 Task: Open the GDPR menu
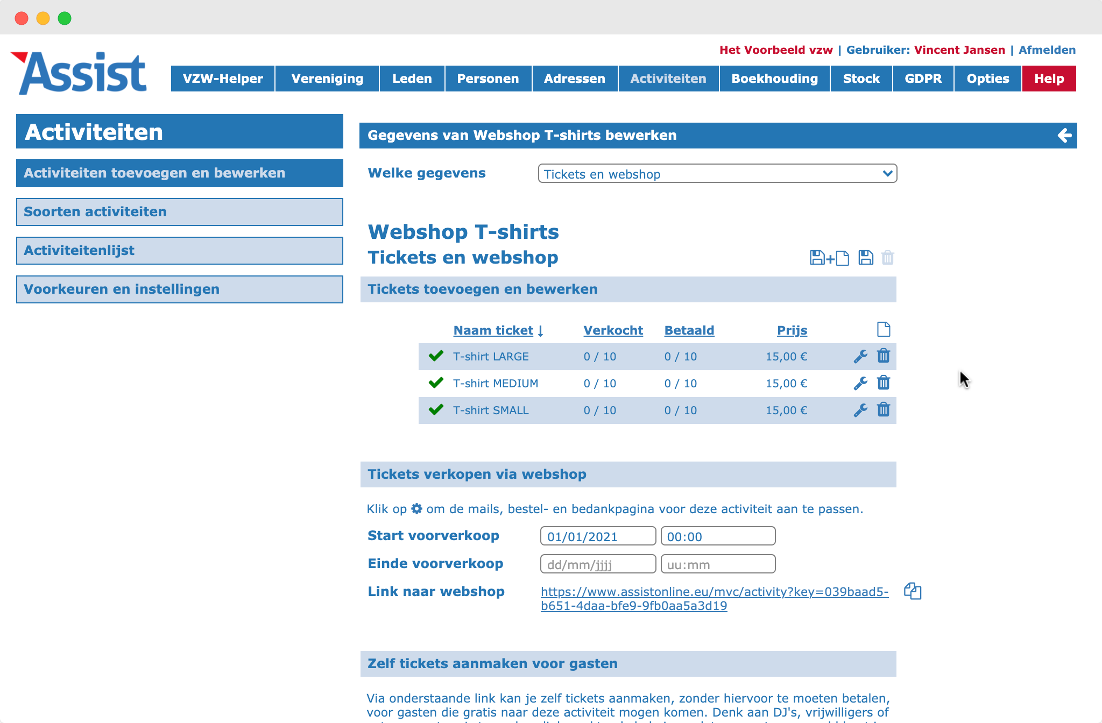point(923,79)
